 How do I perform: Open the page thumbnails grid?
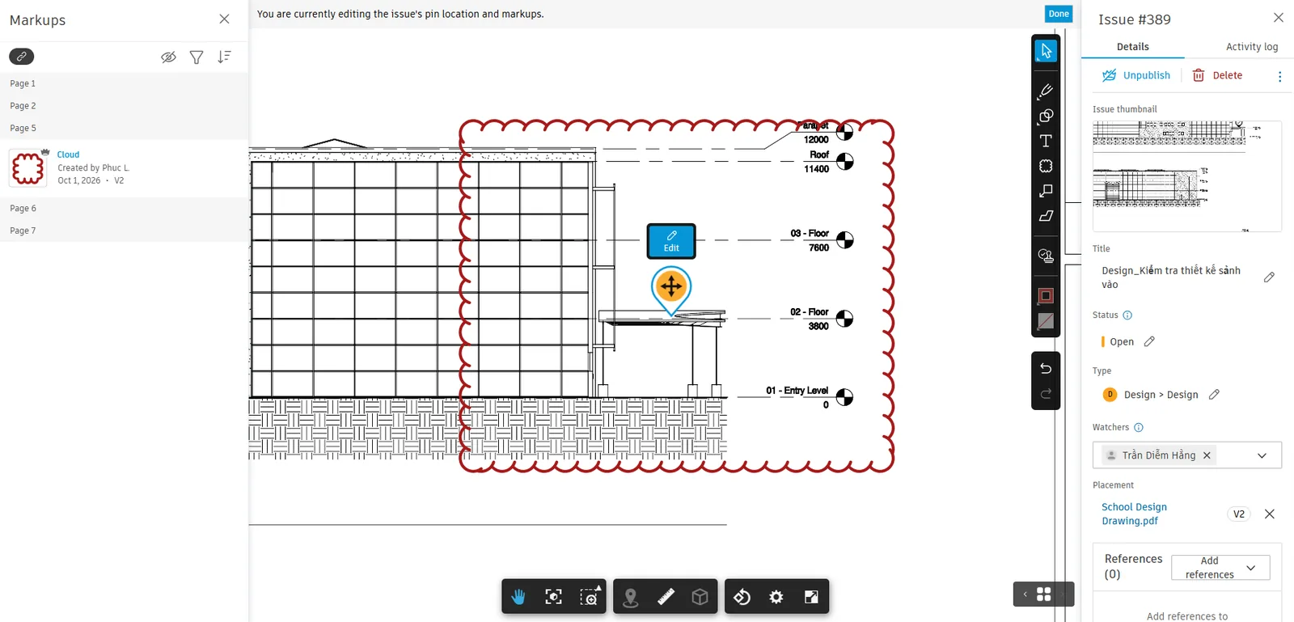point(1044,594)
